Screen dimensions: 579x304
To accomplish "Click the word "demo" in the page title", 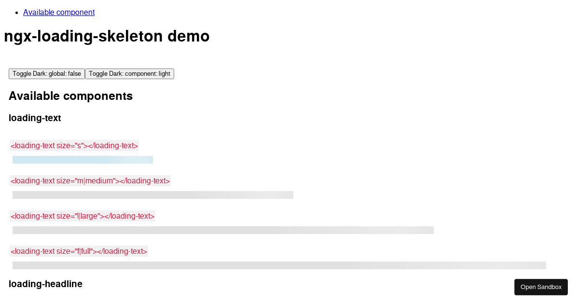I will tap(188, 36).
